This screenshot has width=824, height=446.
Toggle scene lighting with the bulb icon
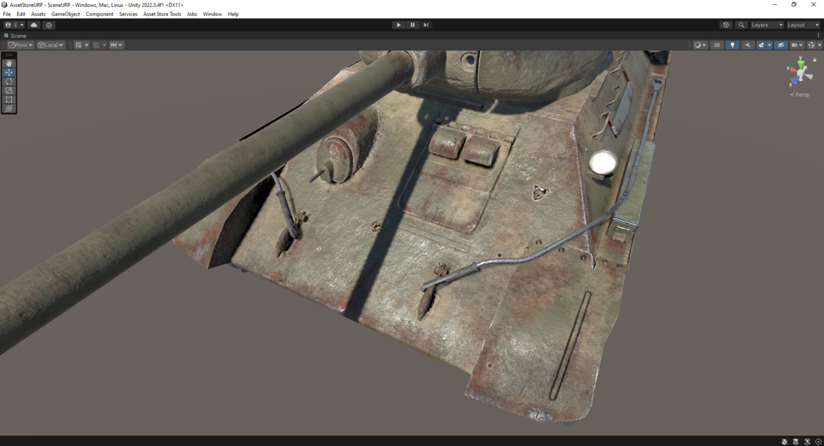(x=732, y=45)
